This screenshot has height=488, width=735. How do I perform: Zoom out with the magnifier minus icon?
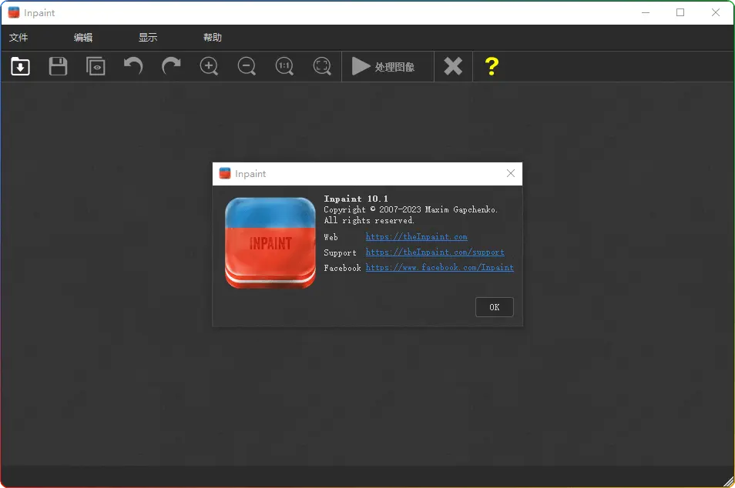coord(247,67)
